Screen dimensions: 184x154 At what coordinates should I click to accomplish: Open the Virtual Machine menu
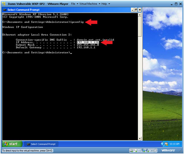88,4
